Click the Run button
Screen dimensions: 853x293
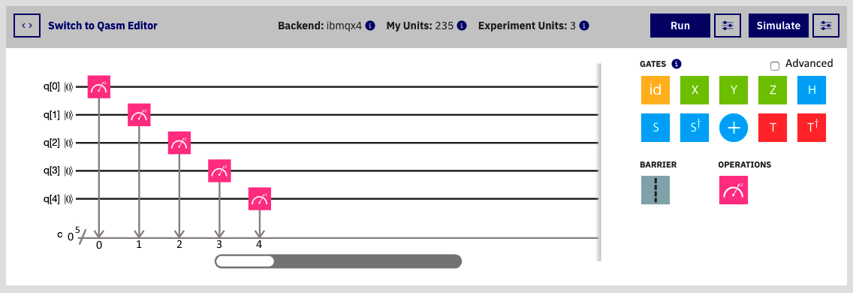click(x=680, y=26)
